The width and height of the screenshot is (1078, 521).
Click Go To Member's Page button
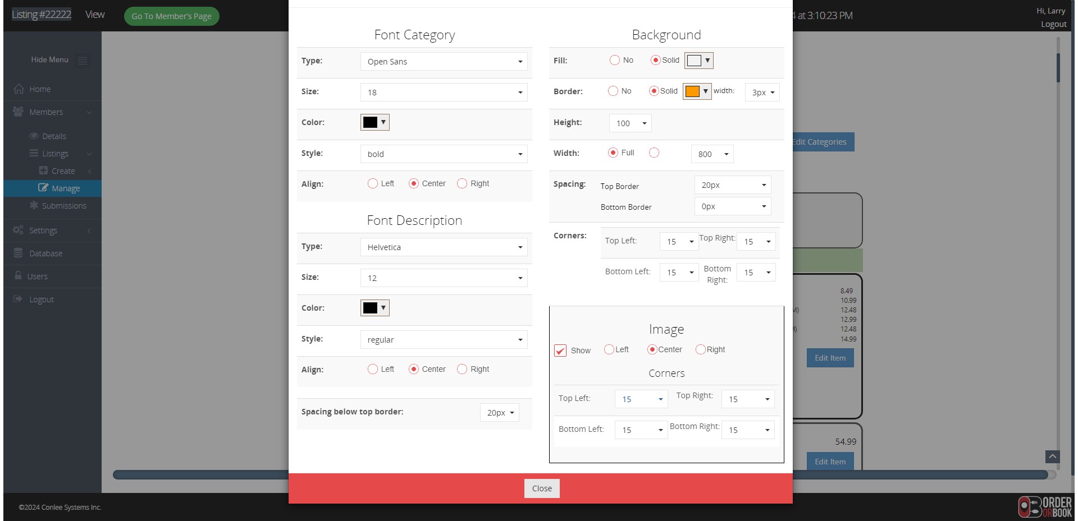pyautogui.click(x=171, y=16)
